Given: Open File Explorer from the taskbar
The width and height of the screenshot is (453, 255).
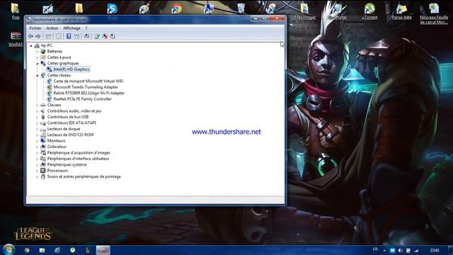Looking at the screenshot, I should 42,250.
